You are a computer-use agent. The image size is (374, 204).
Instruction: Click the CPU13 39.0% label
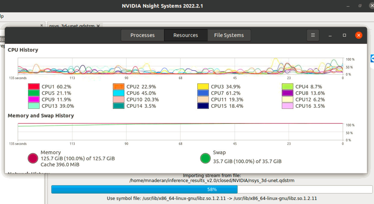click(58, 106)
